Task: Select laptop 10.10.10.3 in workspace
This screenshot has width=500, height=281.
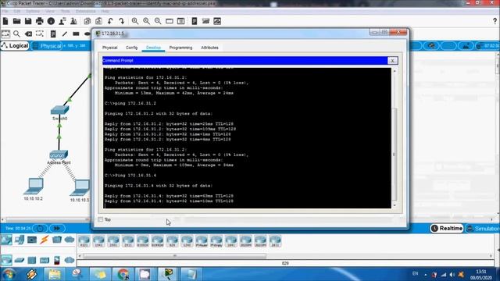Action: tap(80, 188)
